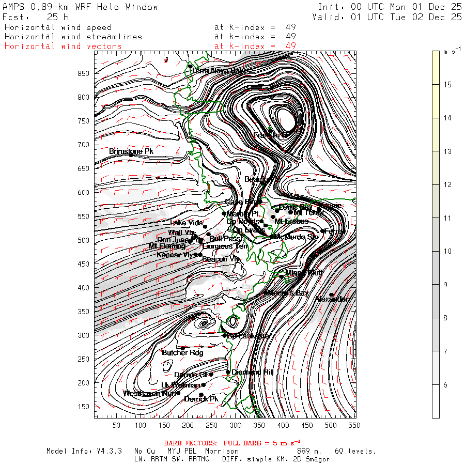Click the Horizontal wind speed legend line

pos(58,27)
